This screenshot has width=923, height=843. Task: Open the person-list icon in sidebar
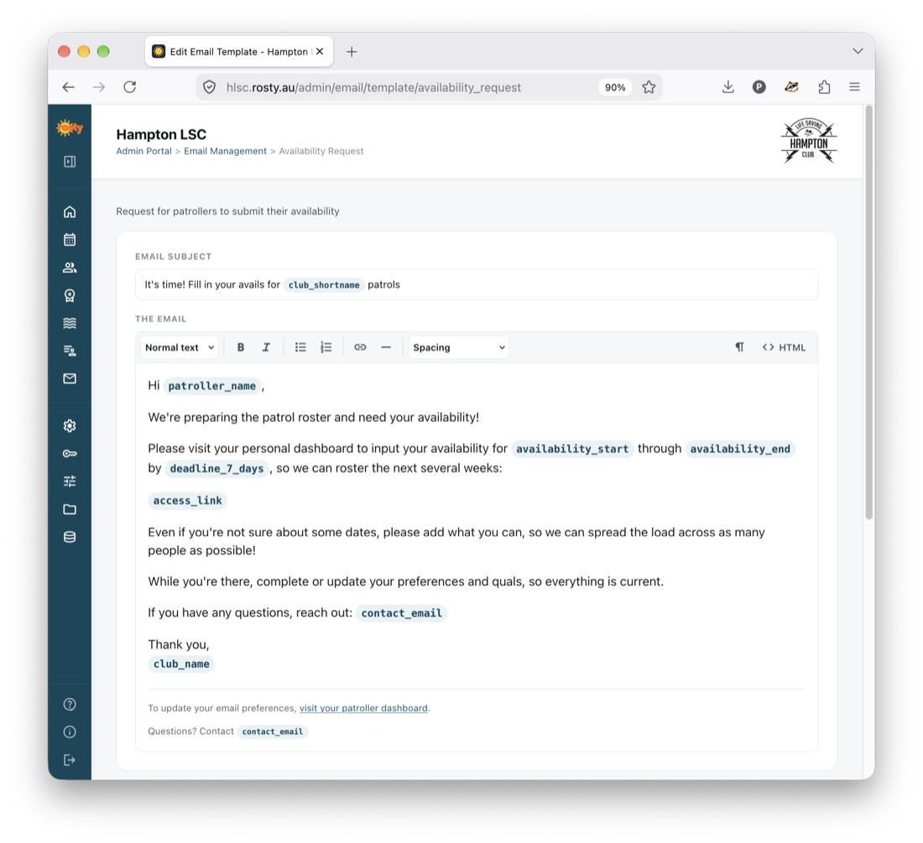70,351
